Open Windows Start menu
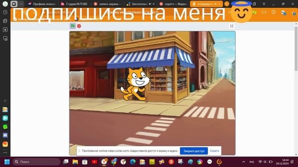 [7, 162]
